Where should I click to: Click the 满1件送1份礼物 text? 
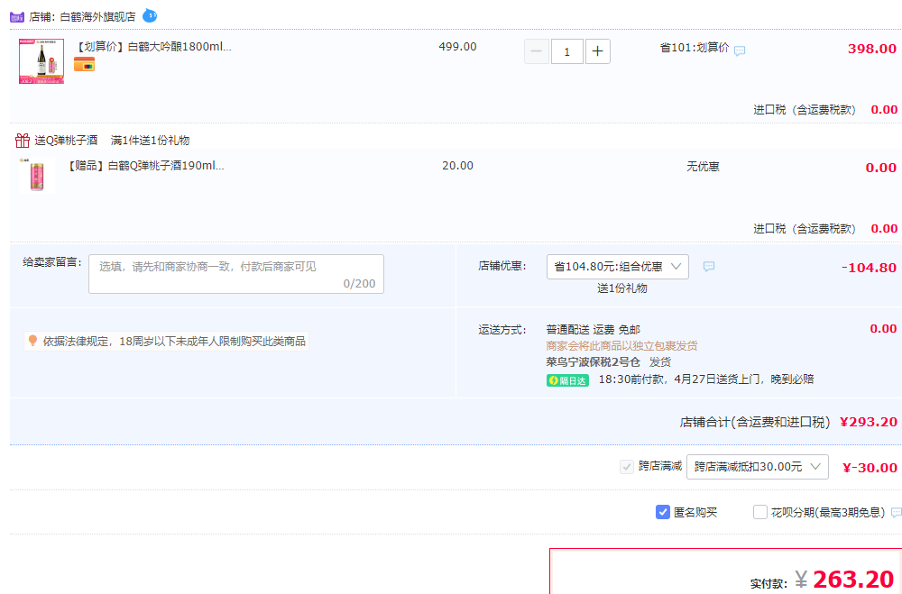point(150,141)
